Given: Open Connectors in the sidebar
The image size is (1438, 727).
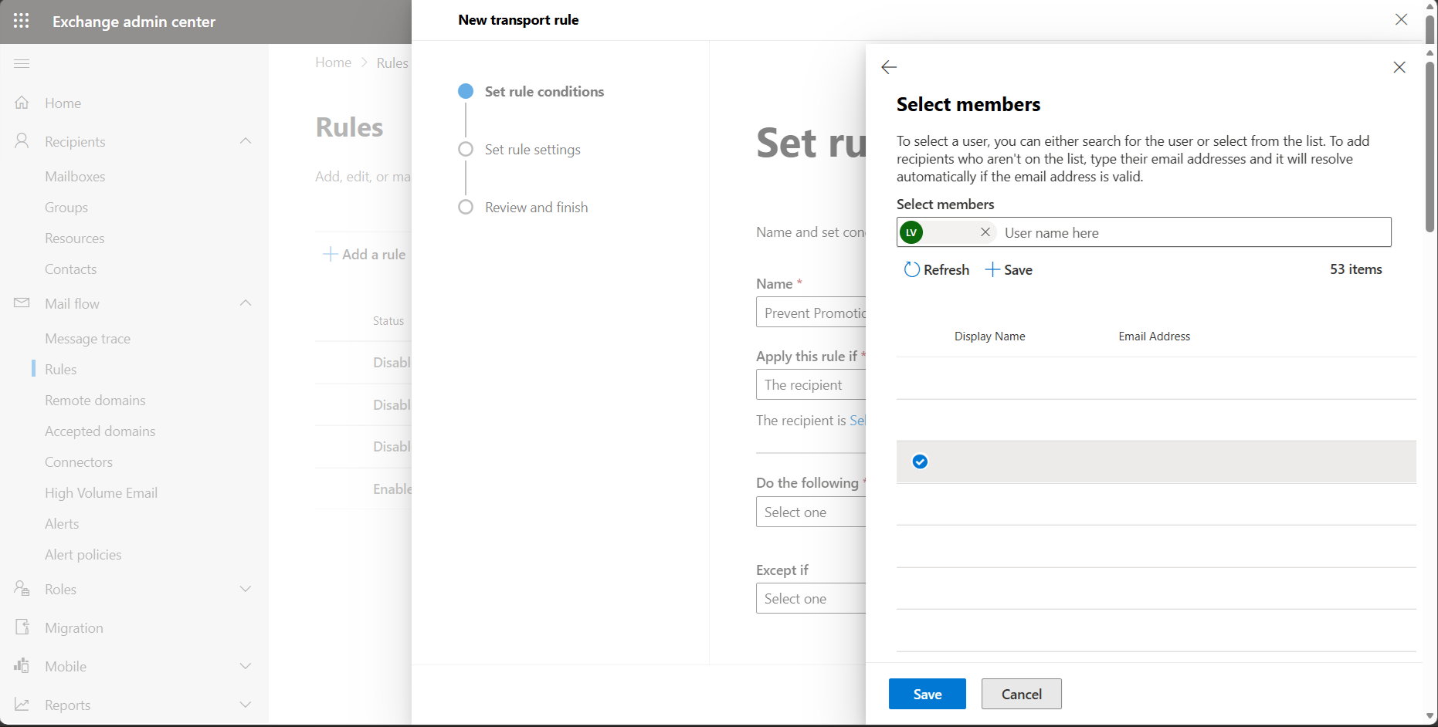Looking at the screenshot, I should point(79,462).
